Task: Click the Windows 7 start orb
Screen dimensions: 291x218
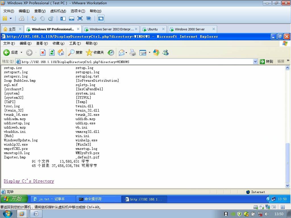Action: 7,214
